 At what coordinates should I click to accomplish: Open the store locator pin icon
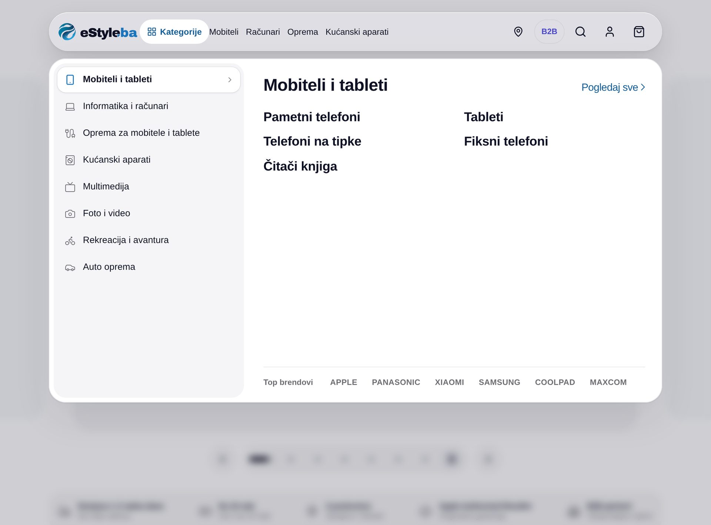coord(518,32)
